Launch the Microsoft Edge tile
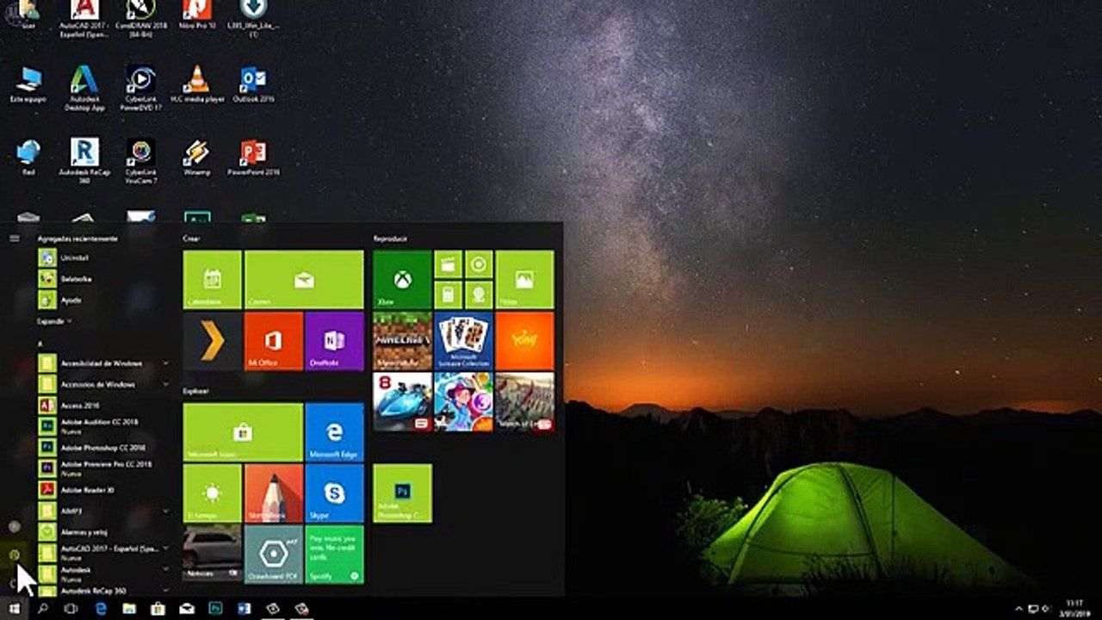This screenshot has height=620, width=1102. 334,432
